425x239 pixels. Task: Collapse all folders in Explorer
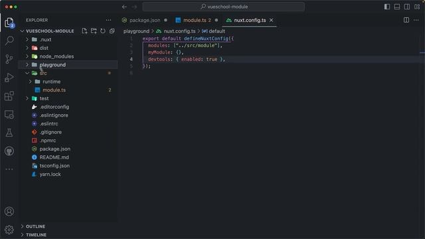pos(112,31)
